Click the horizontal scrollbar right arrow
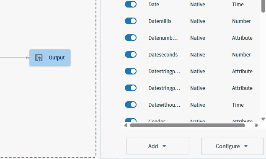This screenshot has width=266, height=159. coord(257,126)
